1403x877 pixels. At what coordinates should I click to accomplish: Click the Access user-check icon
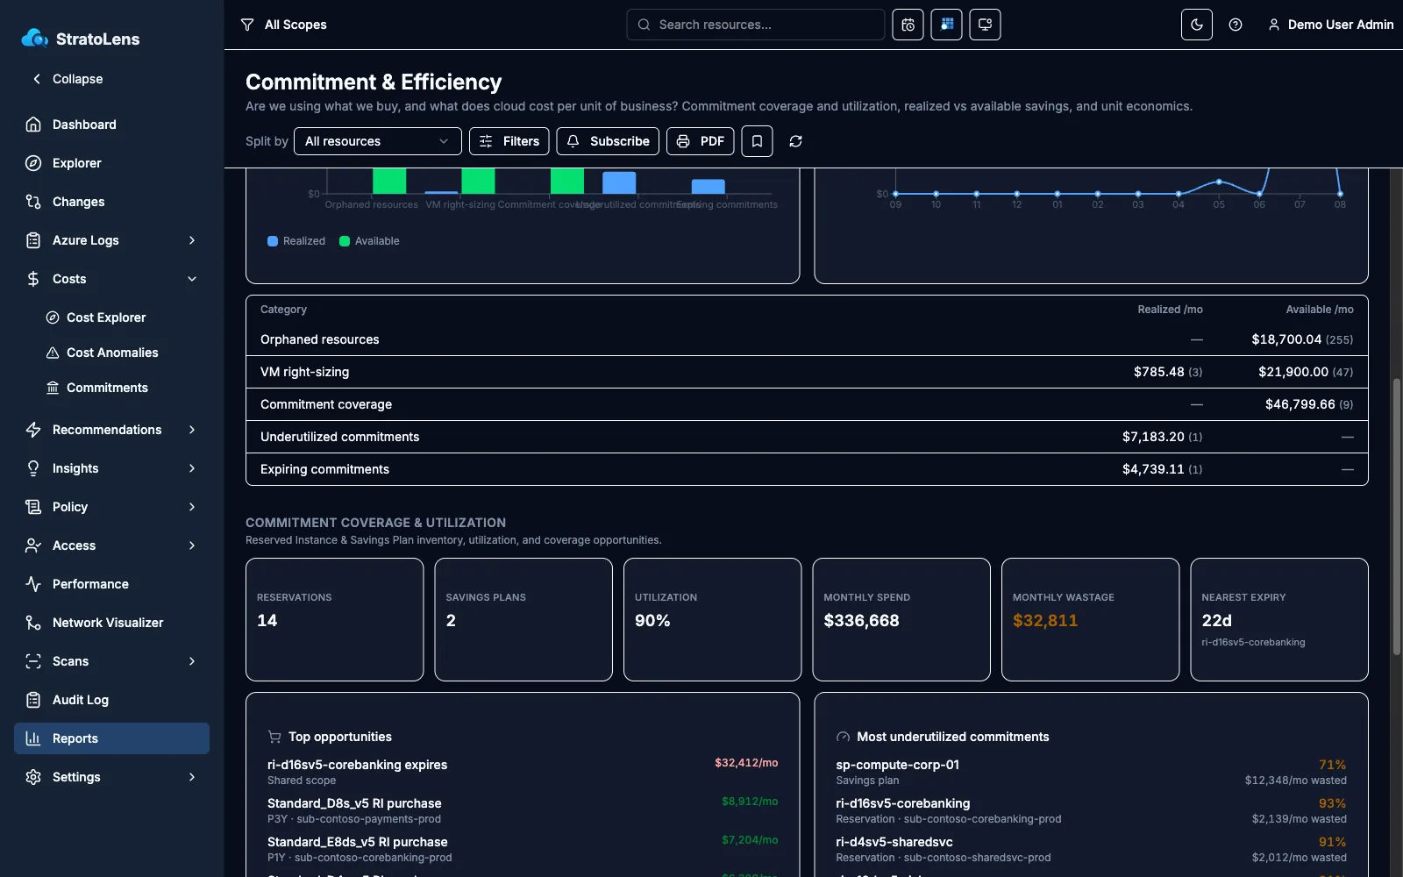click(33, 545)
